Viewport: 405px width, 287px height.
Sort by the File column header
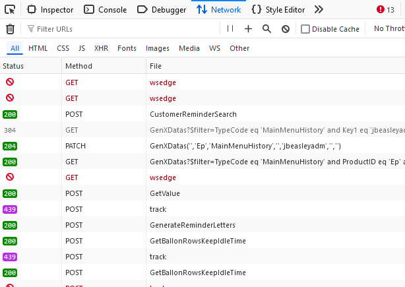(276, 66)
